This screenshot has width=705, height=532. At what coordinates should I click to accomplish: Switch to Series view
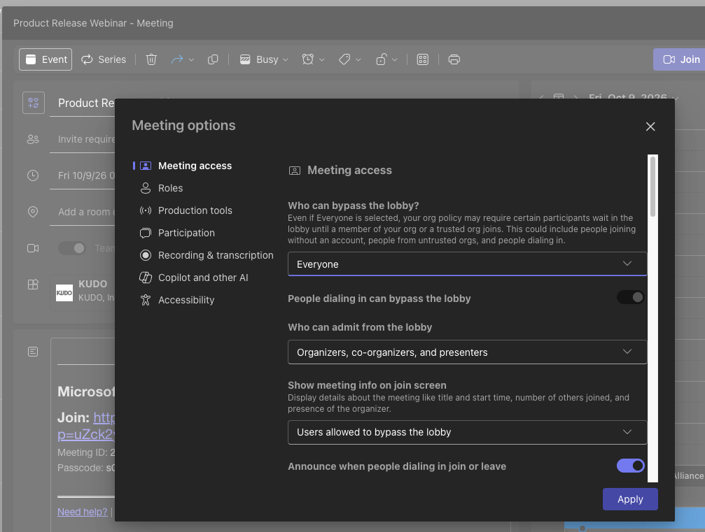104,59
